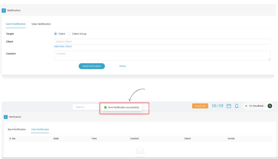Screen dimensions: 278x159
Task: Click the Search field in the top bar
Action: (84, 107)
